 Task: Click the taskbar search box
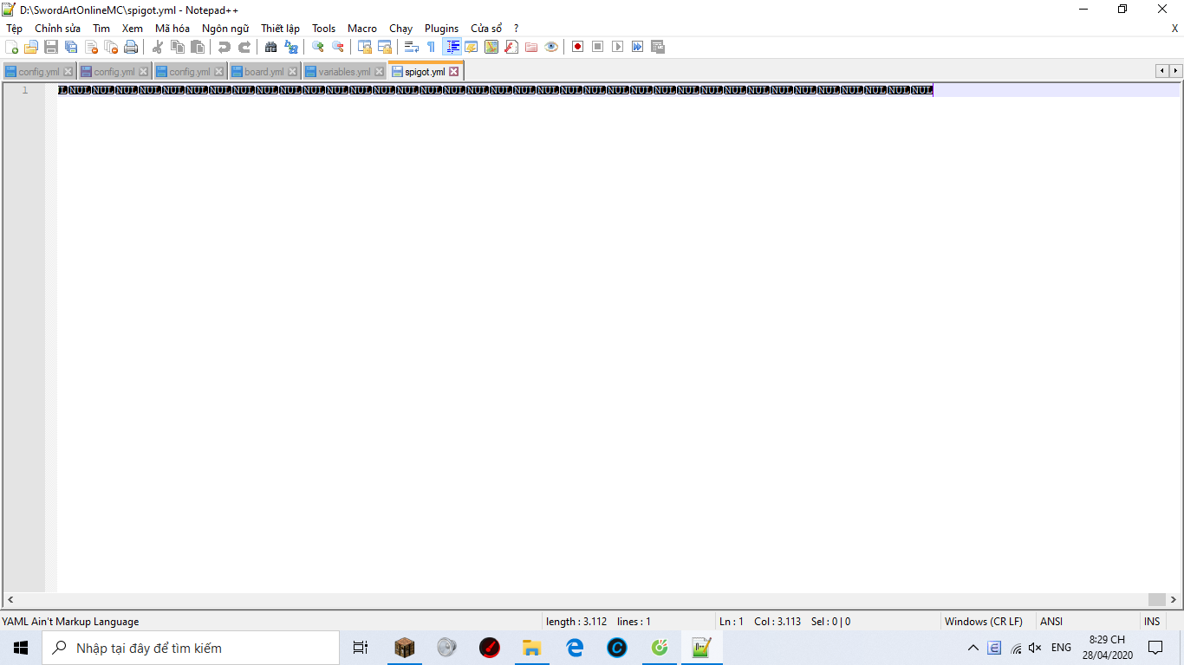(191, 648)
